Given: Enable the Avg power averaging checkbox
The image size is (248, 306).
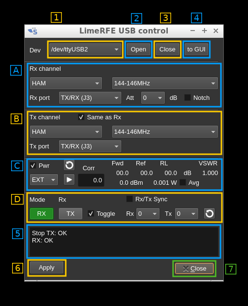Looking at the screenshot, I should coord(183,182).
